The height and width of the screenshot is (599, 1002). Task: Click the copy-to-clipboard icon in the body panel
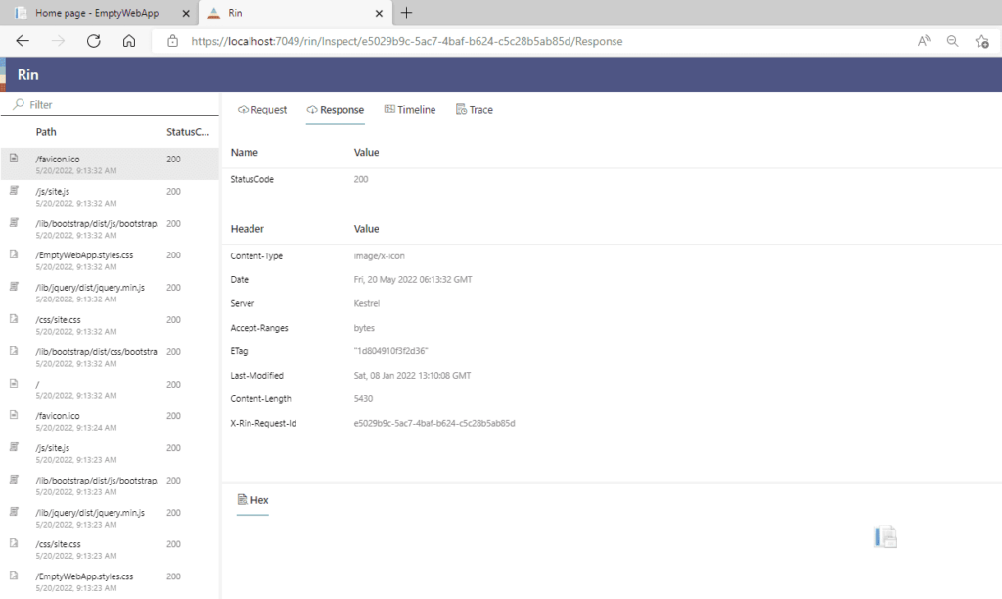click(885, 536)
